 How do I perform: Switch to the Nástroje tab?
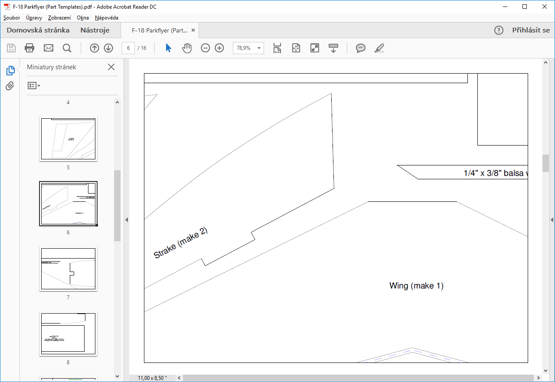pos(95,30)
